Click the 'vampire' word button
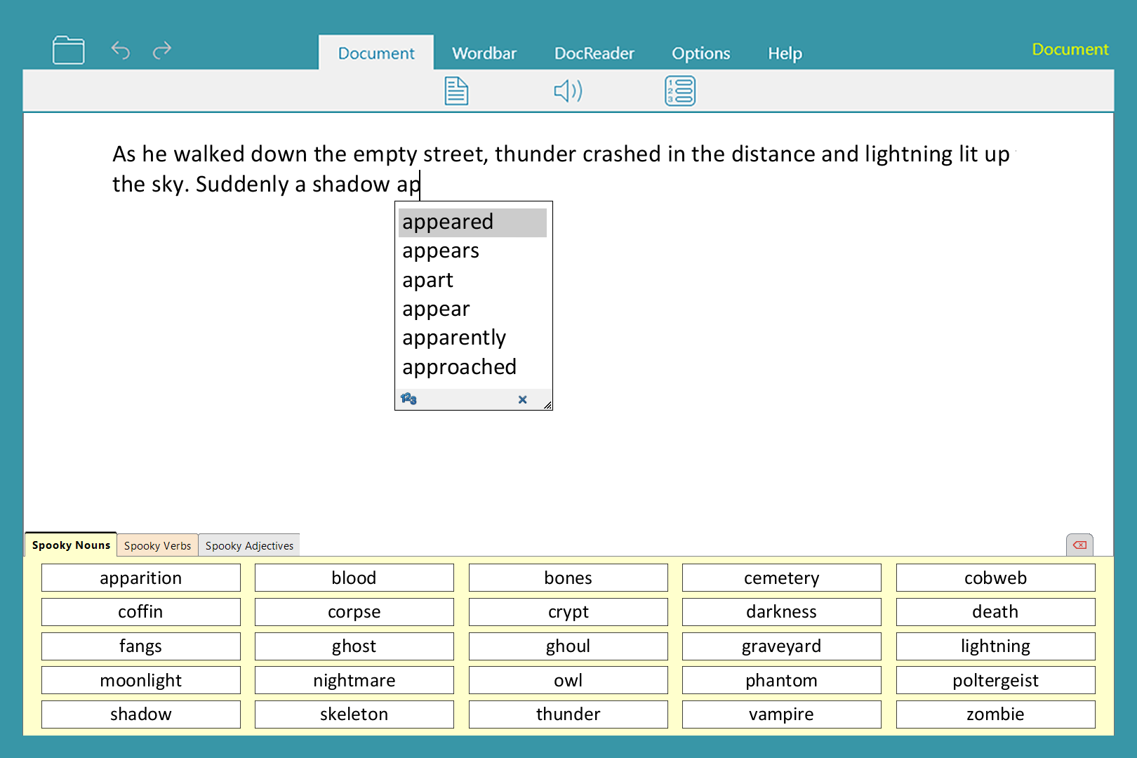This screenshot has height=758, width=1137. point(781,714)
